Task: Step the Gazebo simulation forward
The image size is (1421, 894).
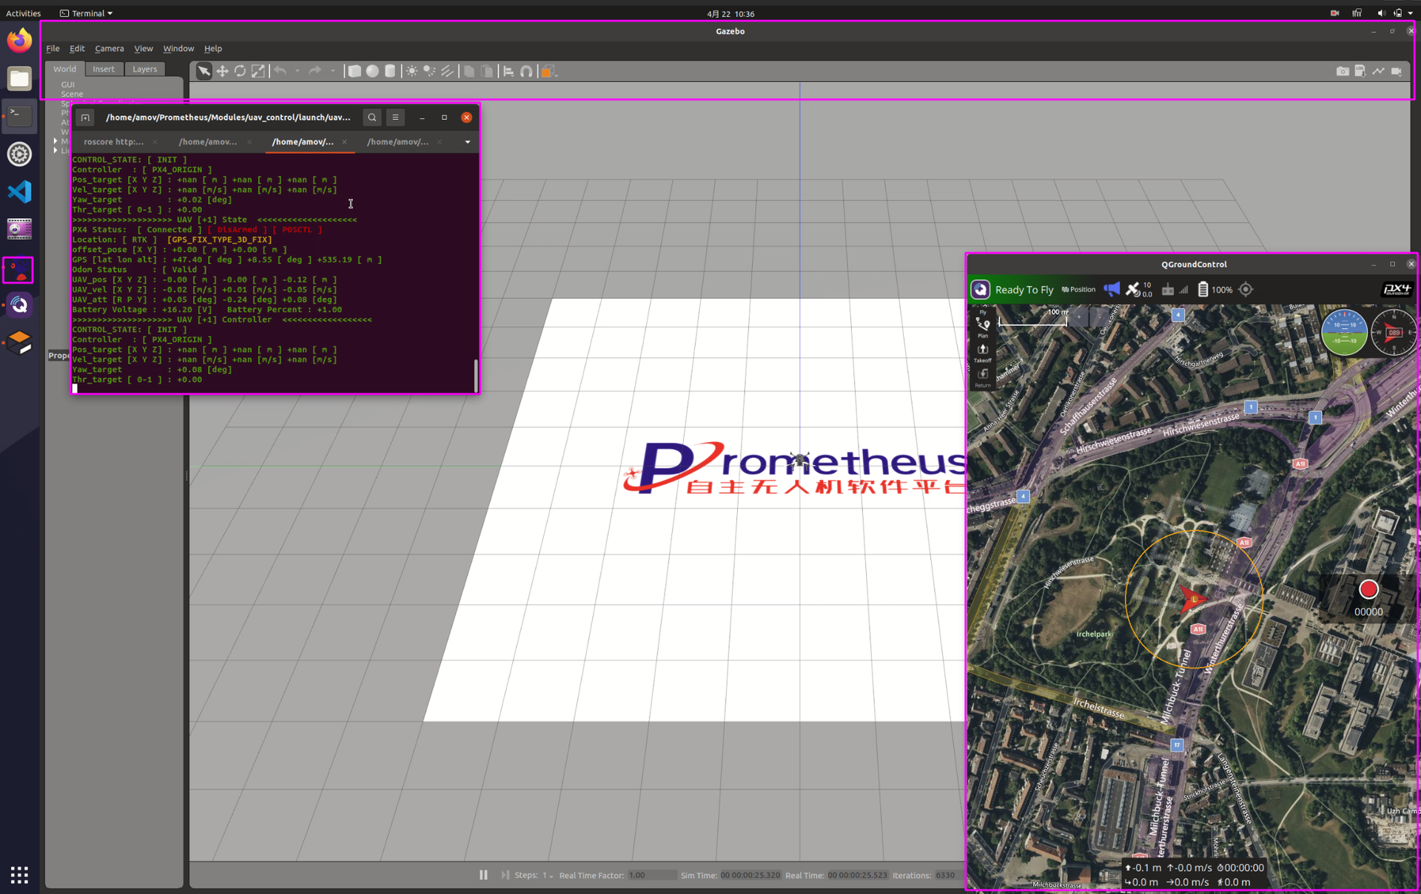Action: [505, 875]
